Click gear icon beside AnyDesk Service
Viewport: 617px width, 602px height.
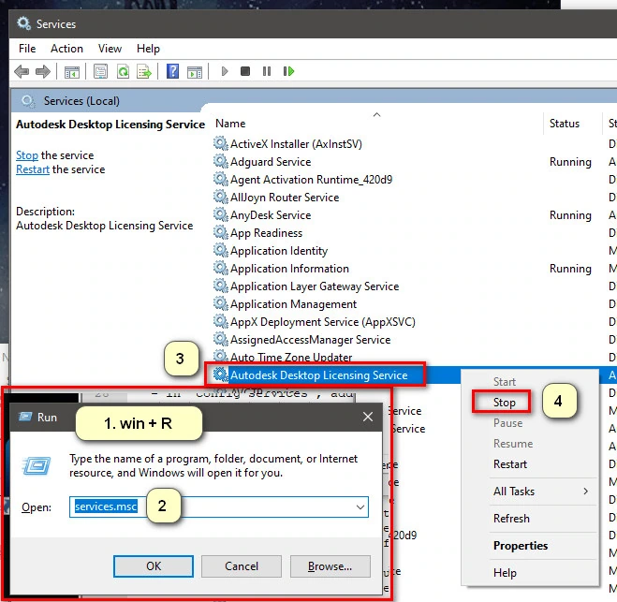pyautogui.click(x=221, y=214)
